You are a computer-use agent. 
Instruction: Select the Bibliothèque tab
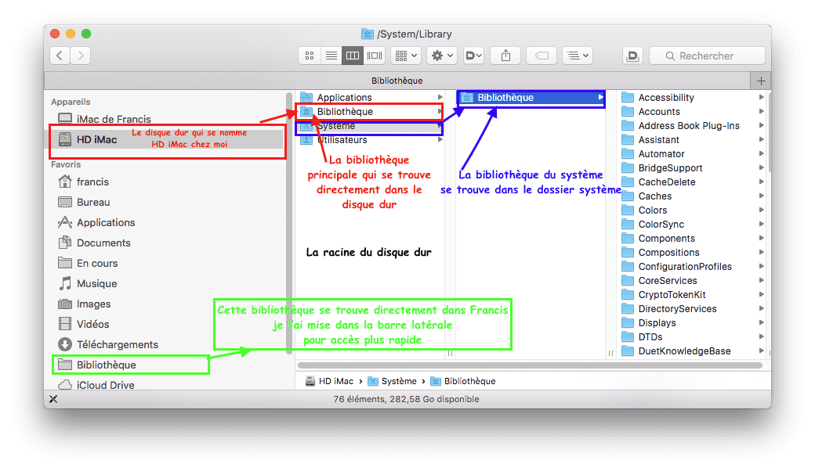[x=397, y=81]
